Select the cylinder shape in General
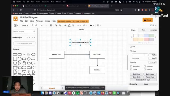The image size is (170, 96). pyautogui.click(x=24, y=63)
